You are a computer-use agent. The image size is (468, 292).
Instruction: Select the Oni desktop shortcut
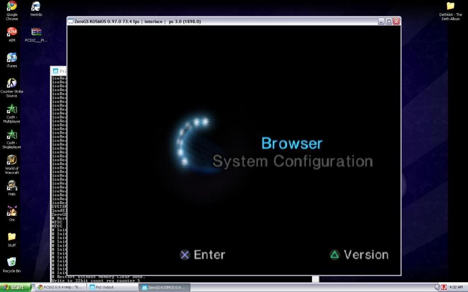(12, 214)
